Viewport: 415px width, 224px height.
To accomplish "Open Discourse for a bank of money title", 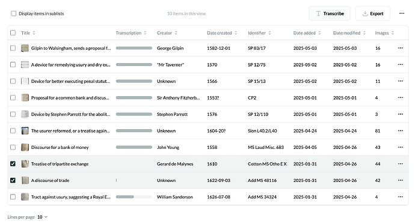I will pyautogui.click(x=60, y=147).
